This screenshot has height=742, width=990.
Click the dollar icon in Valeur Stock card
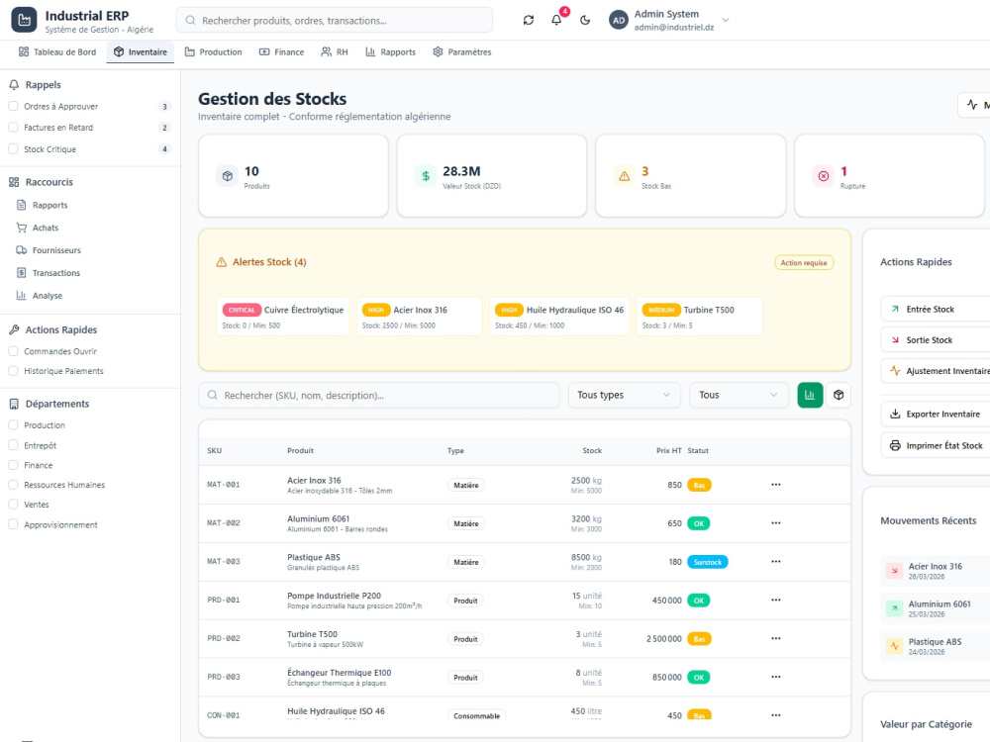tap(426, 176)
